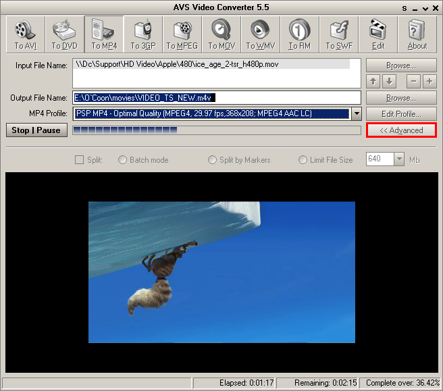This screenshot has width=443, height=391.
Task: Expand the file size limit dropdown arrow
Action: [399, 159]
